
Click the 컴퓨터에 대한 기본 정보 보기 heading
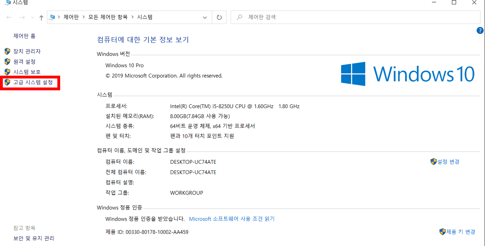[x=143, y=40]
